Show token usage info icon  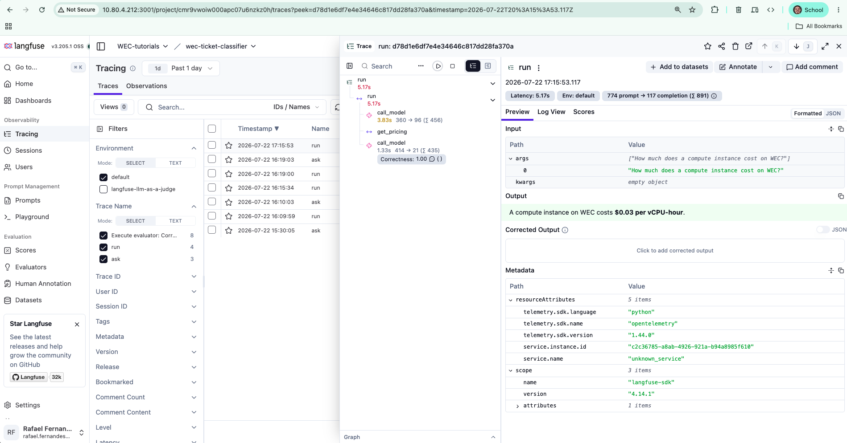pos(714,96)
